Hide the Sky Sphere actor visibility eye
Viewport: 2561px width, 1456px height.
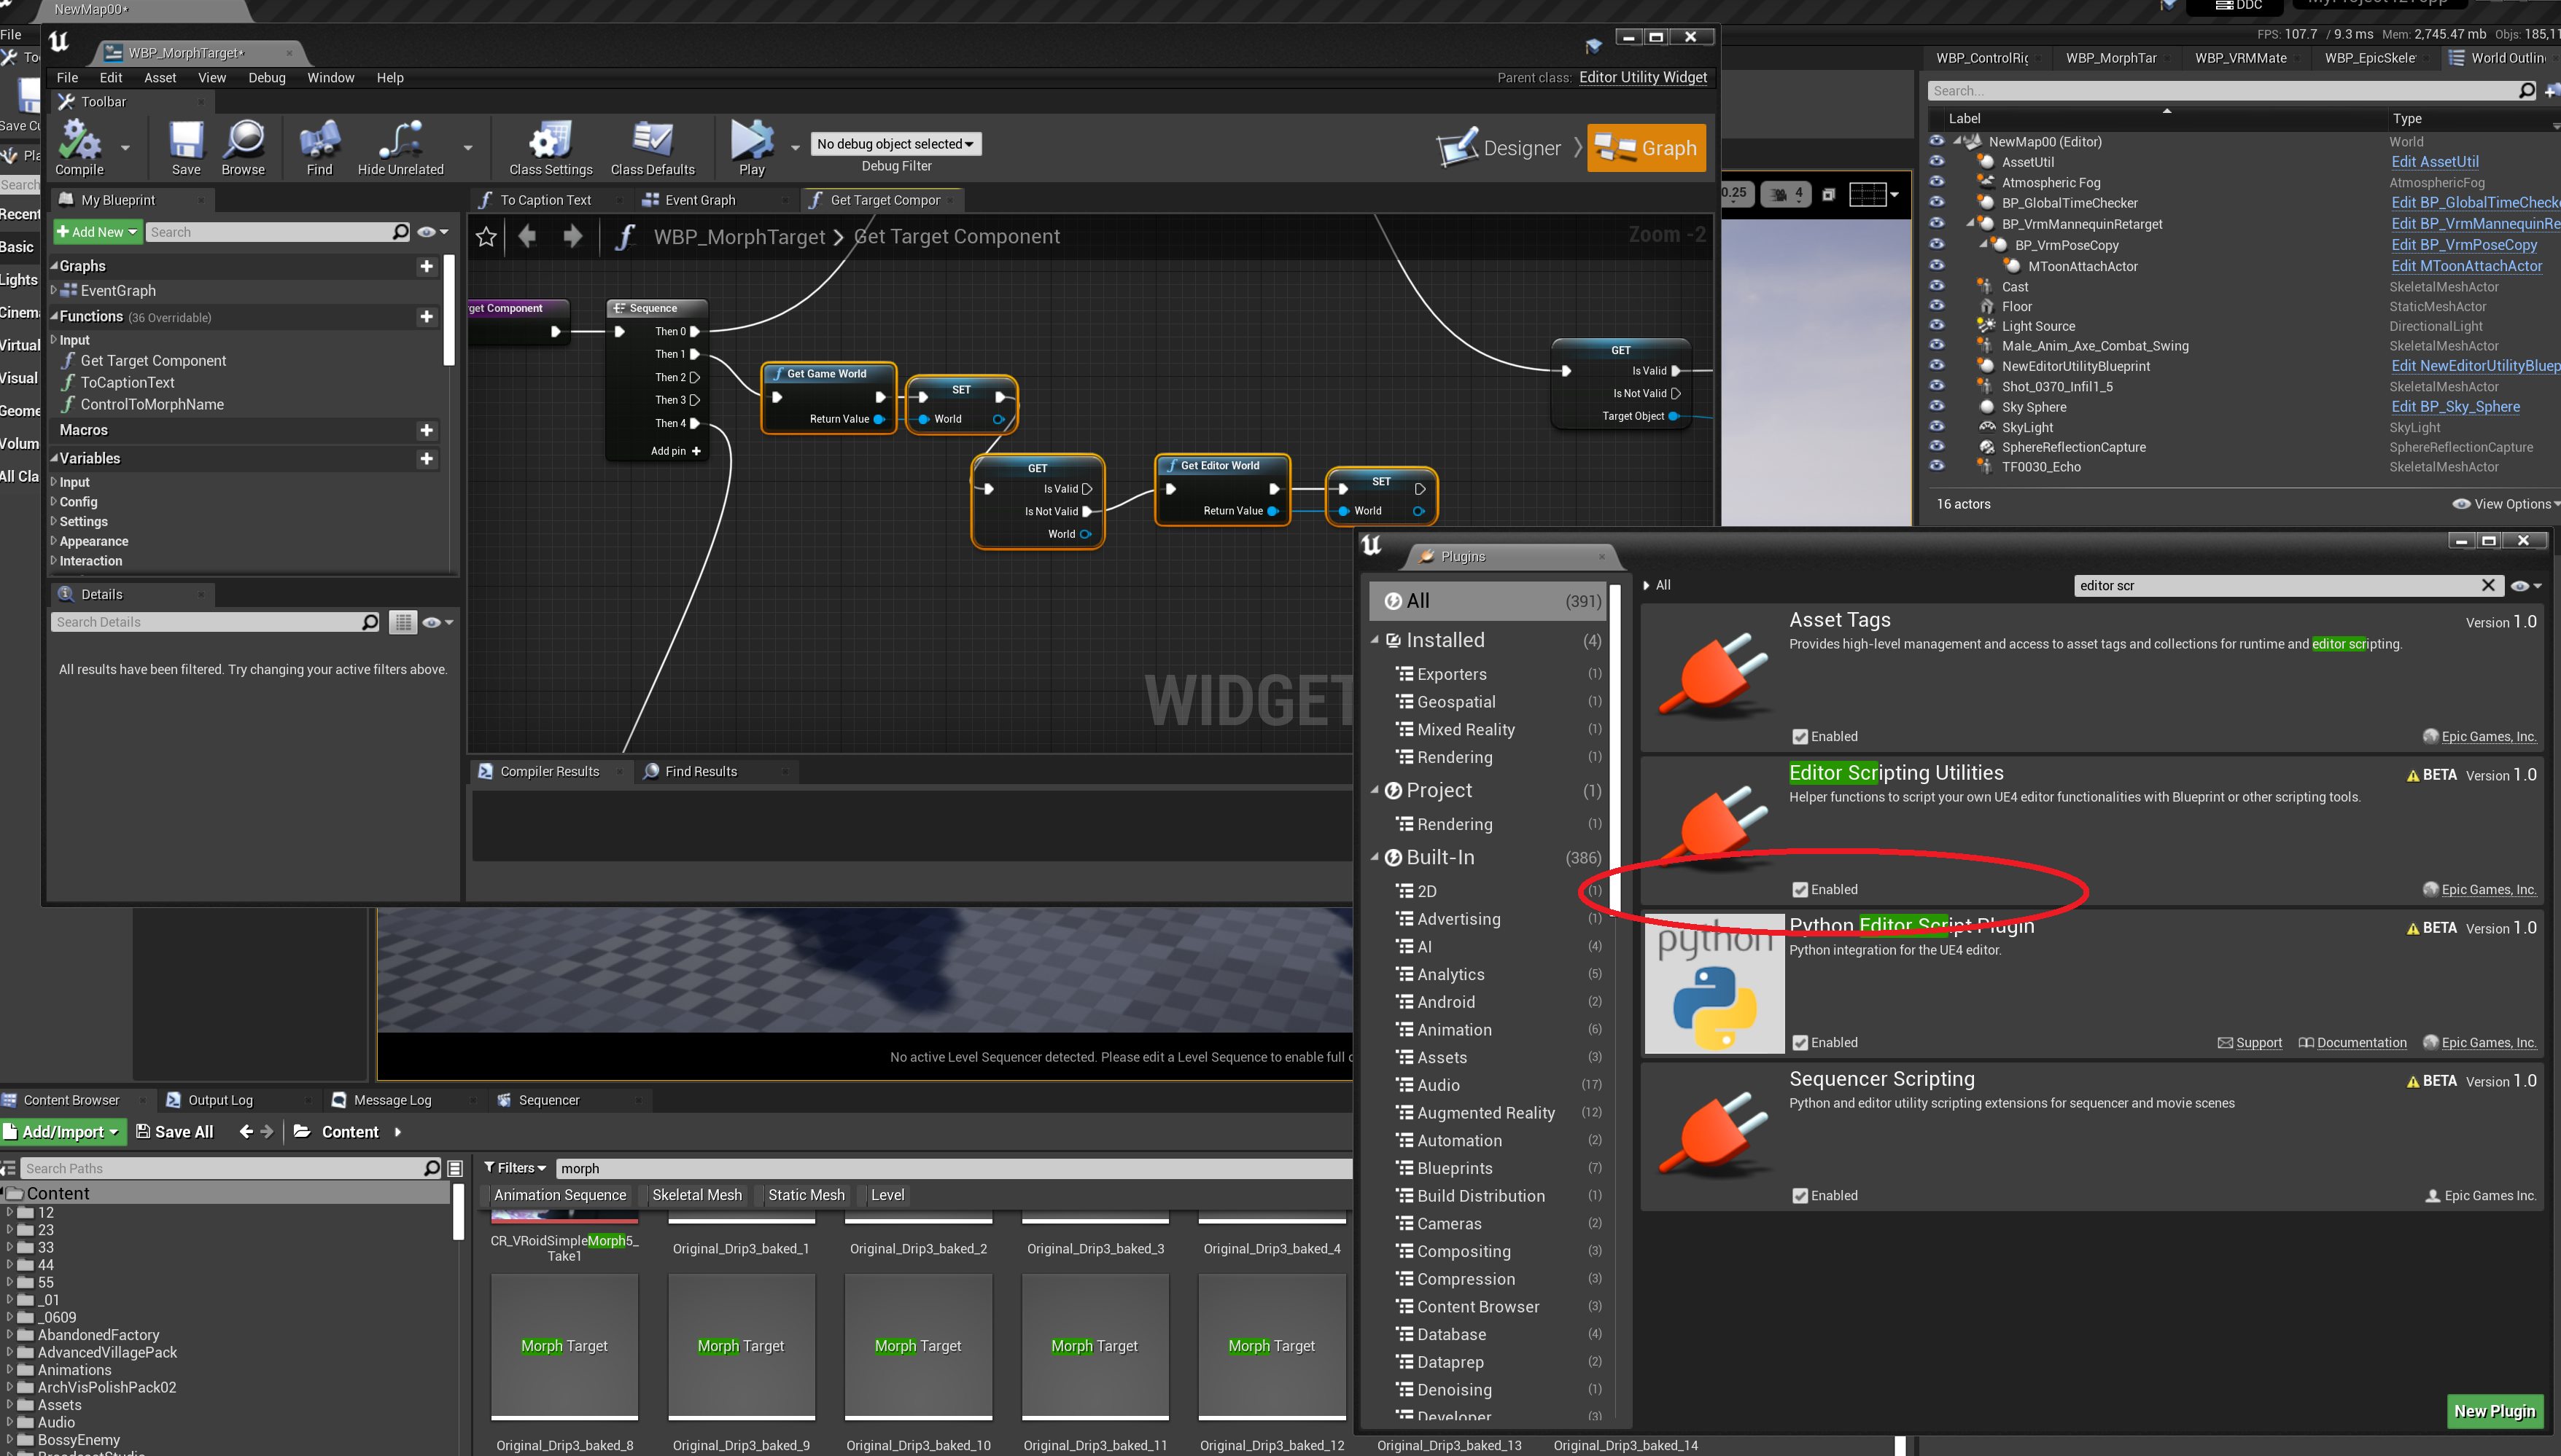1937,406
